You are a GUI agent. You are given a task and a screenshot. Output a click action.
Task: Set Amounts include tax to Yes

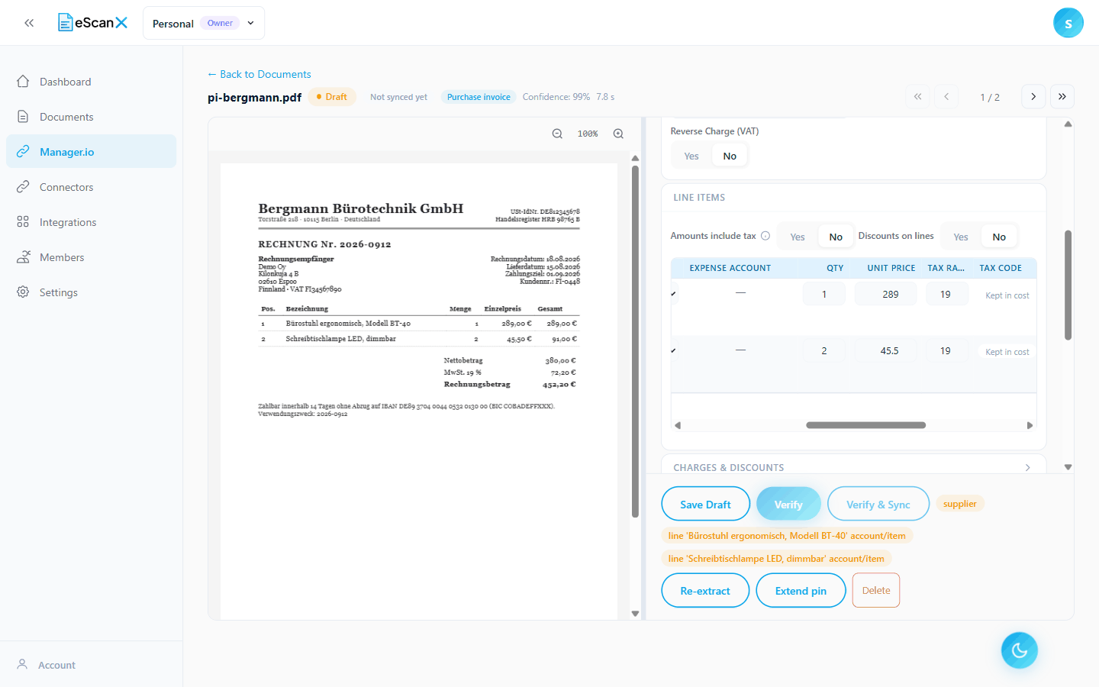[x=798, y=237]
